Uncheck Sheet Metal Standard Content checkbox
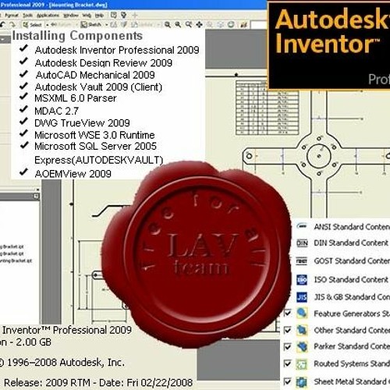 (288, 381)
